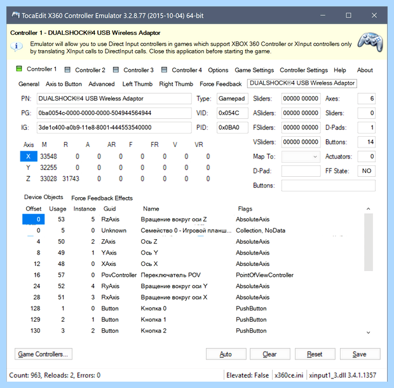This screenshot has width=394, height=388.
Task: Select the Advanced sub-tab
Action: click(x=102, y=84)
